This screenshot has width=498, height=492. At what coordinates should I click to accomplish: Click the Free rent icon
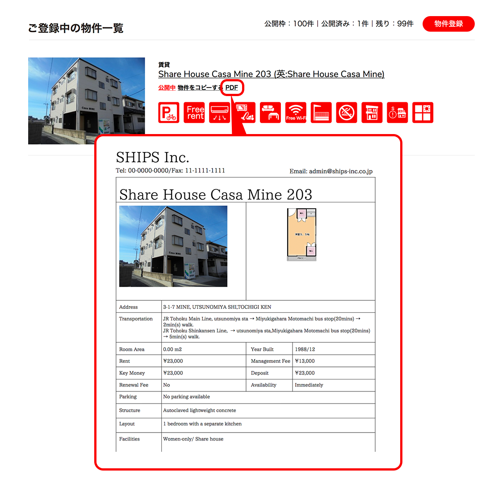click(195, 113)
